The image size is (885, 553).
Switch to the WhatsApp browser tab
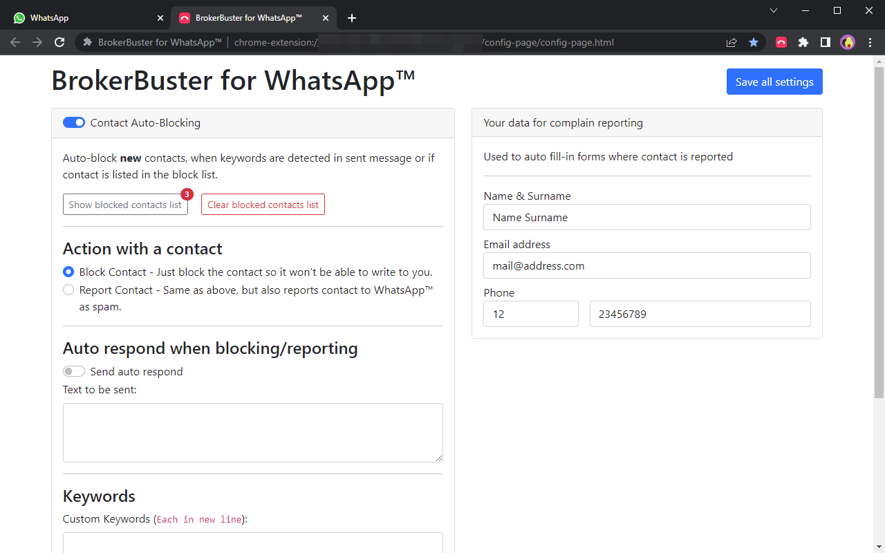(88, 18)
